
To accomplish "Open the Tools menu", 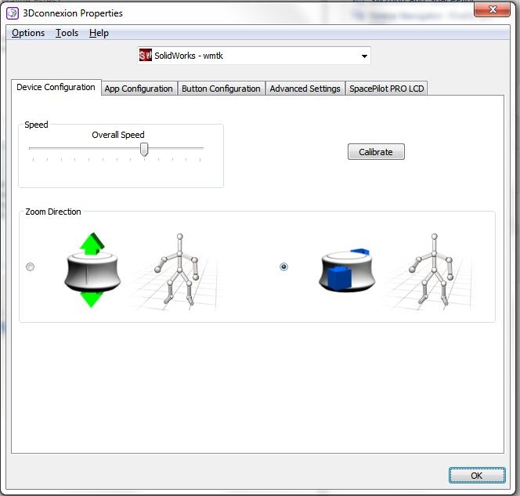I will 67,33.
